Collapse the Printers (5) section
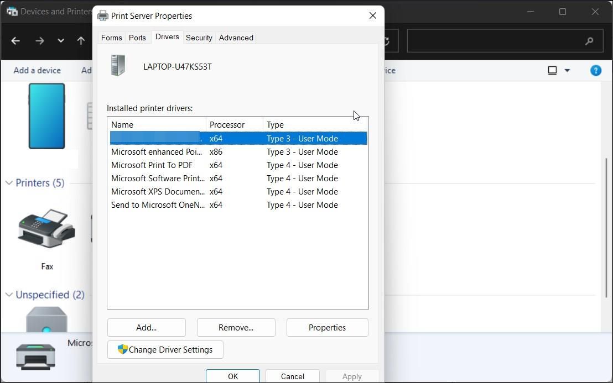613x383 pixels. click(x=8, y=182)
